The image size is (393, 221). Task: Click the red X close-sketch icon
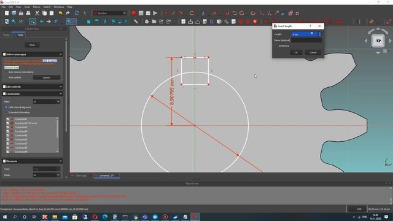255,22
